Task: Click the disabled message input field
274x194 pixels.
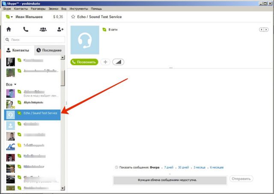Action: coord(170,180)
